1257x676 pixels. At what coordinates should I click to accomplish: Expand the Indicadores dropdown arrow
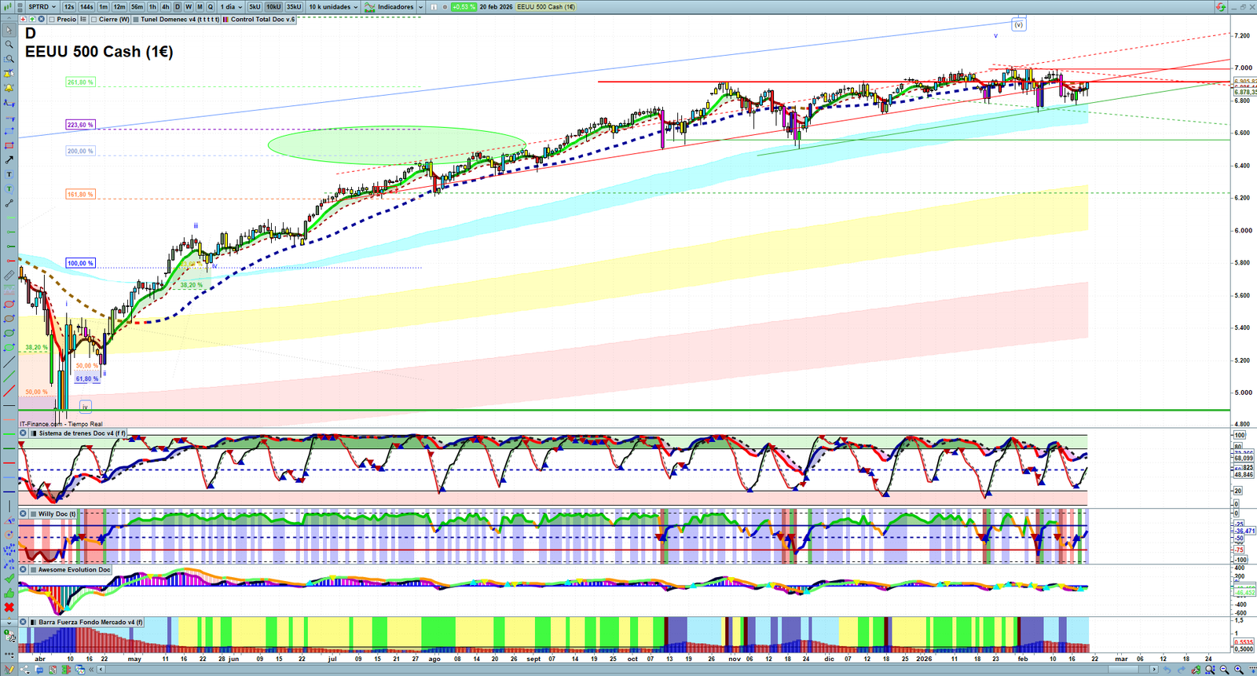pyautogui.click(x=420, y=6)
